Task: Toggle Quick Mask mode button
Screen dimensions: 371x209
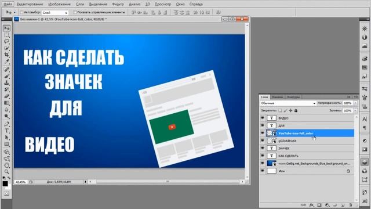Action: click(x=6, y=193)
